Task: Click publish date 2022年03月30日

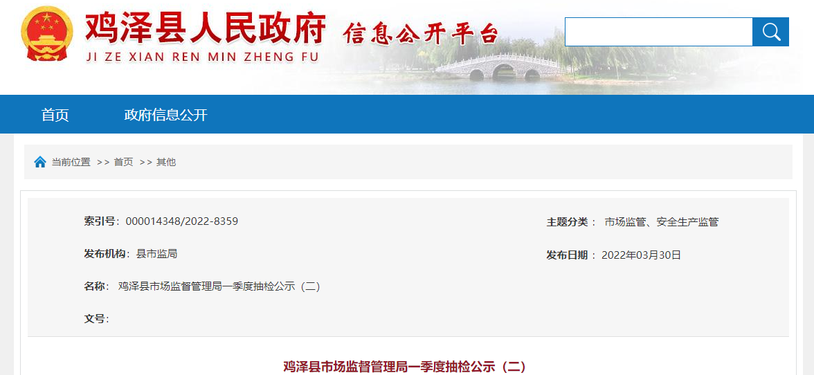Action: tap(641, 255)
